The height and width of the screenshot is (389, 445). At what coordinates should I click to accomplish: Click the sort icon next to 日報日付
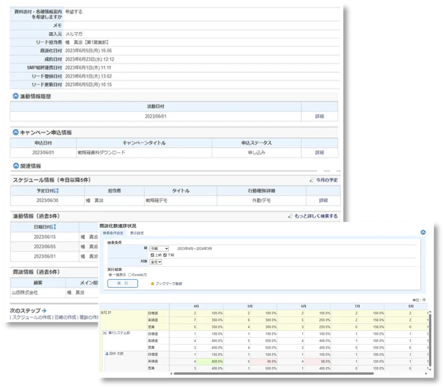56,226
